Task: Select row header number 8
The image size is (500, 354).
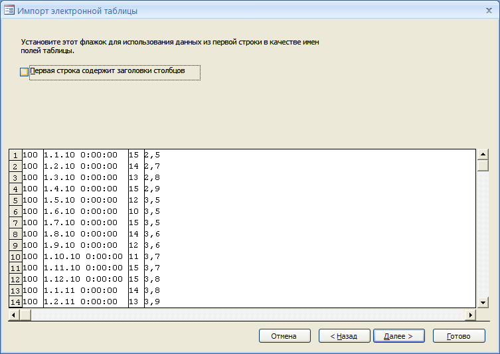Action: [x=15, y=234]
